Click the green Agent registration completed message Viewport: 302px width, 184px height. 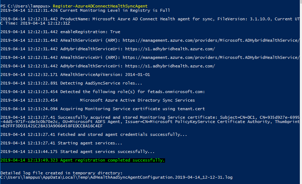click(x=113, y=160)
